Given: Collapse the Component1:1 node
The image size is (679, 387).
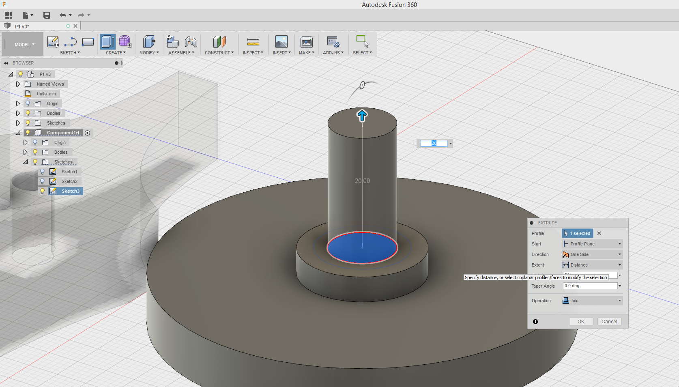Looking at the screenshot, I should [x=18, y=133].
